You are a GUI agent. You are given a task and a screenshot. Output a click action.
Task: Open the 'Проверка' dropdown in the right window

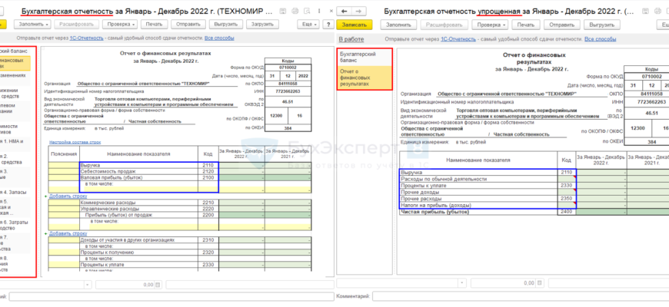pos(487,25)
